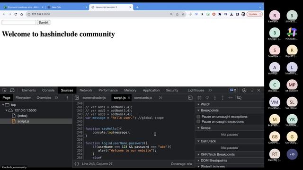Click the downloads icon in browser toolbar
The image size is (303, 170).
[232, 14]
